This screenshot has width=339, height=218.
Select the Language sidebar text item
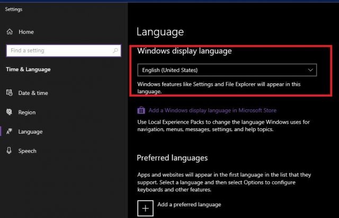tap(30, 132)
